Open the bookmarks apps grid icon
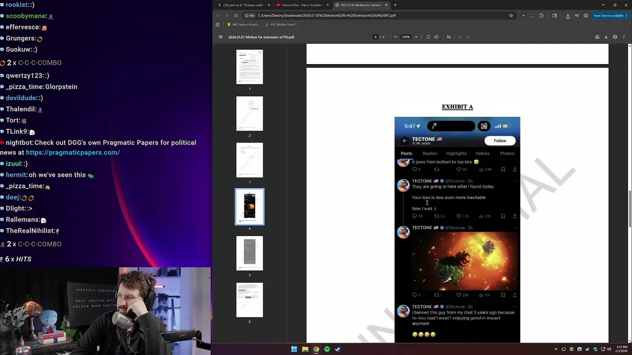Screen dimensions: 632x355 (217, 24)
